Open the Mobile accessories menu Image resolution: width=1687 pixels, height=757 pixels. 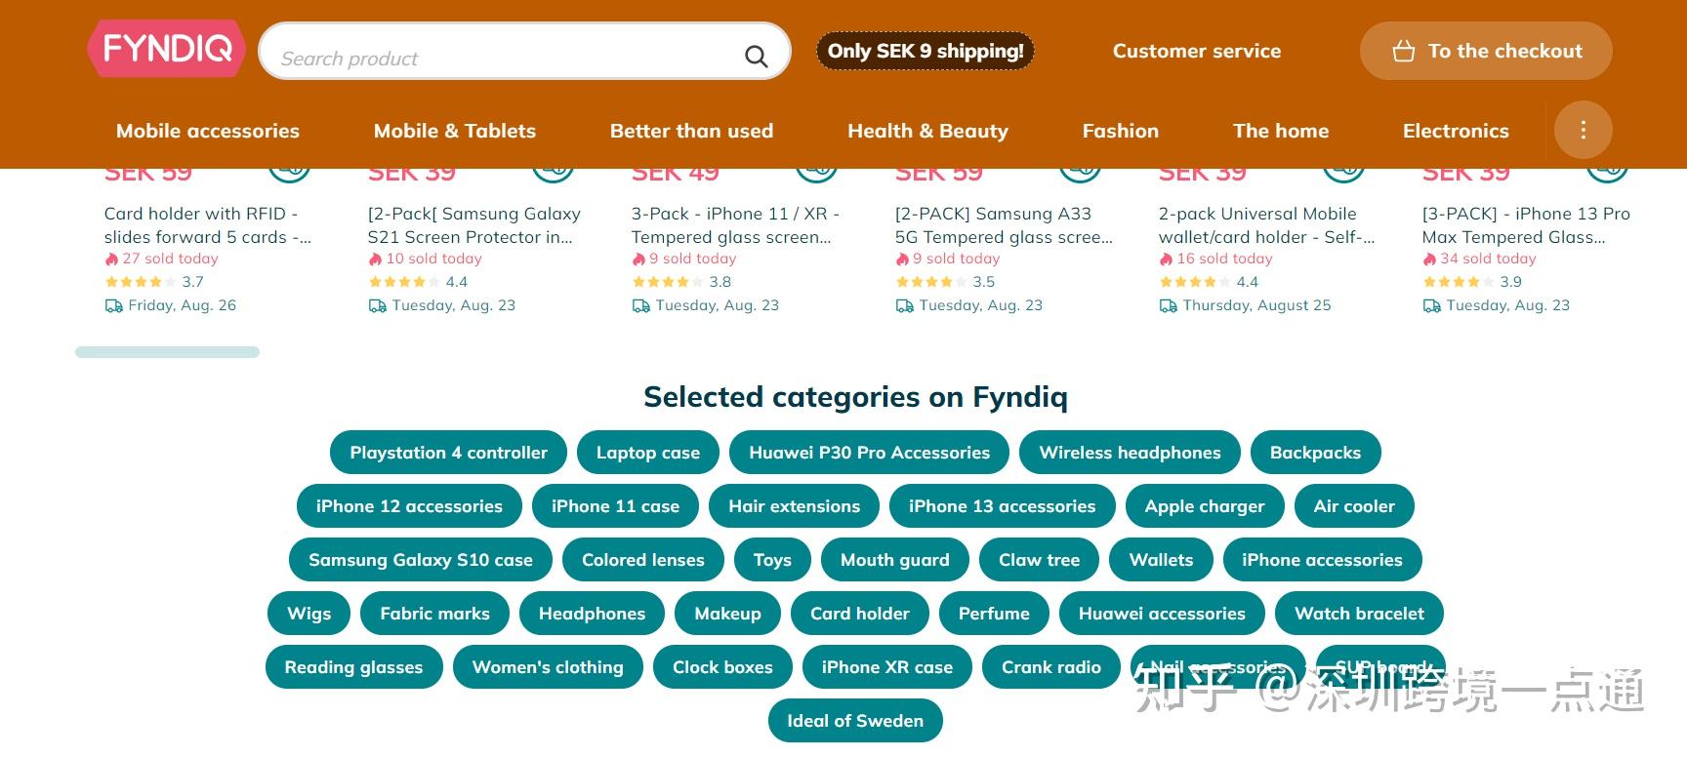point(208,131)
